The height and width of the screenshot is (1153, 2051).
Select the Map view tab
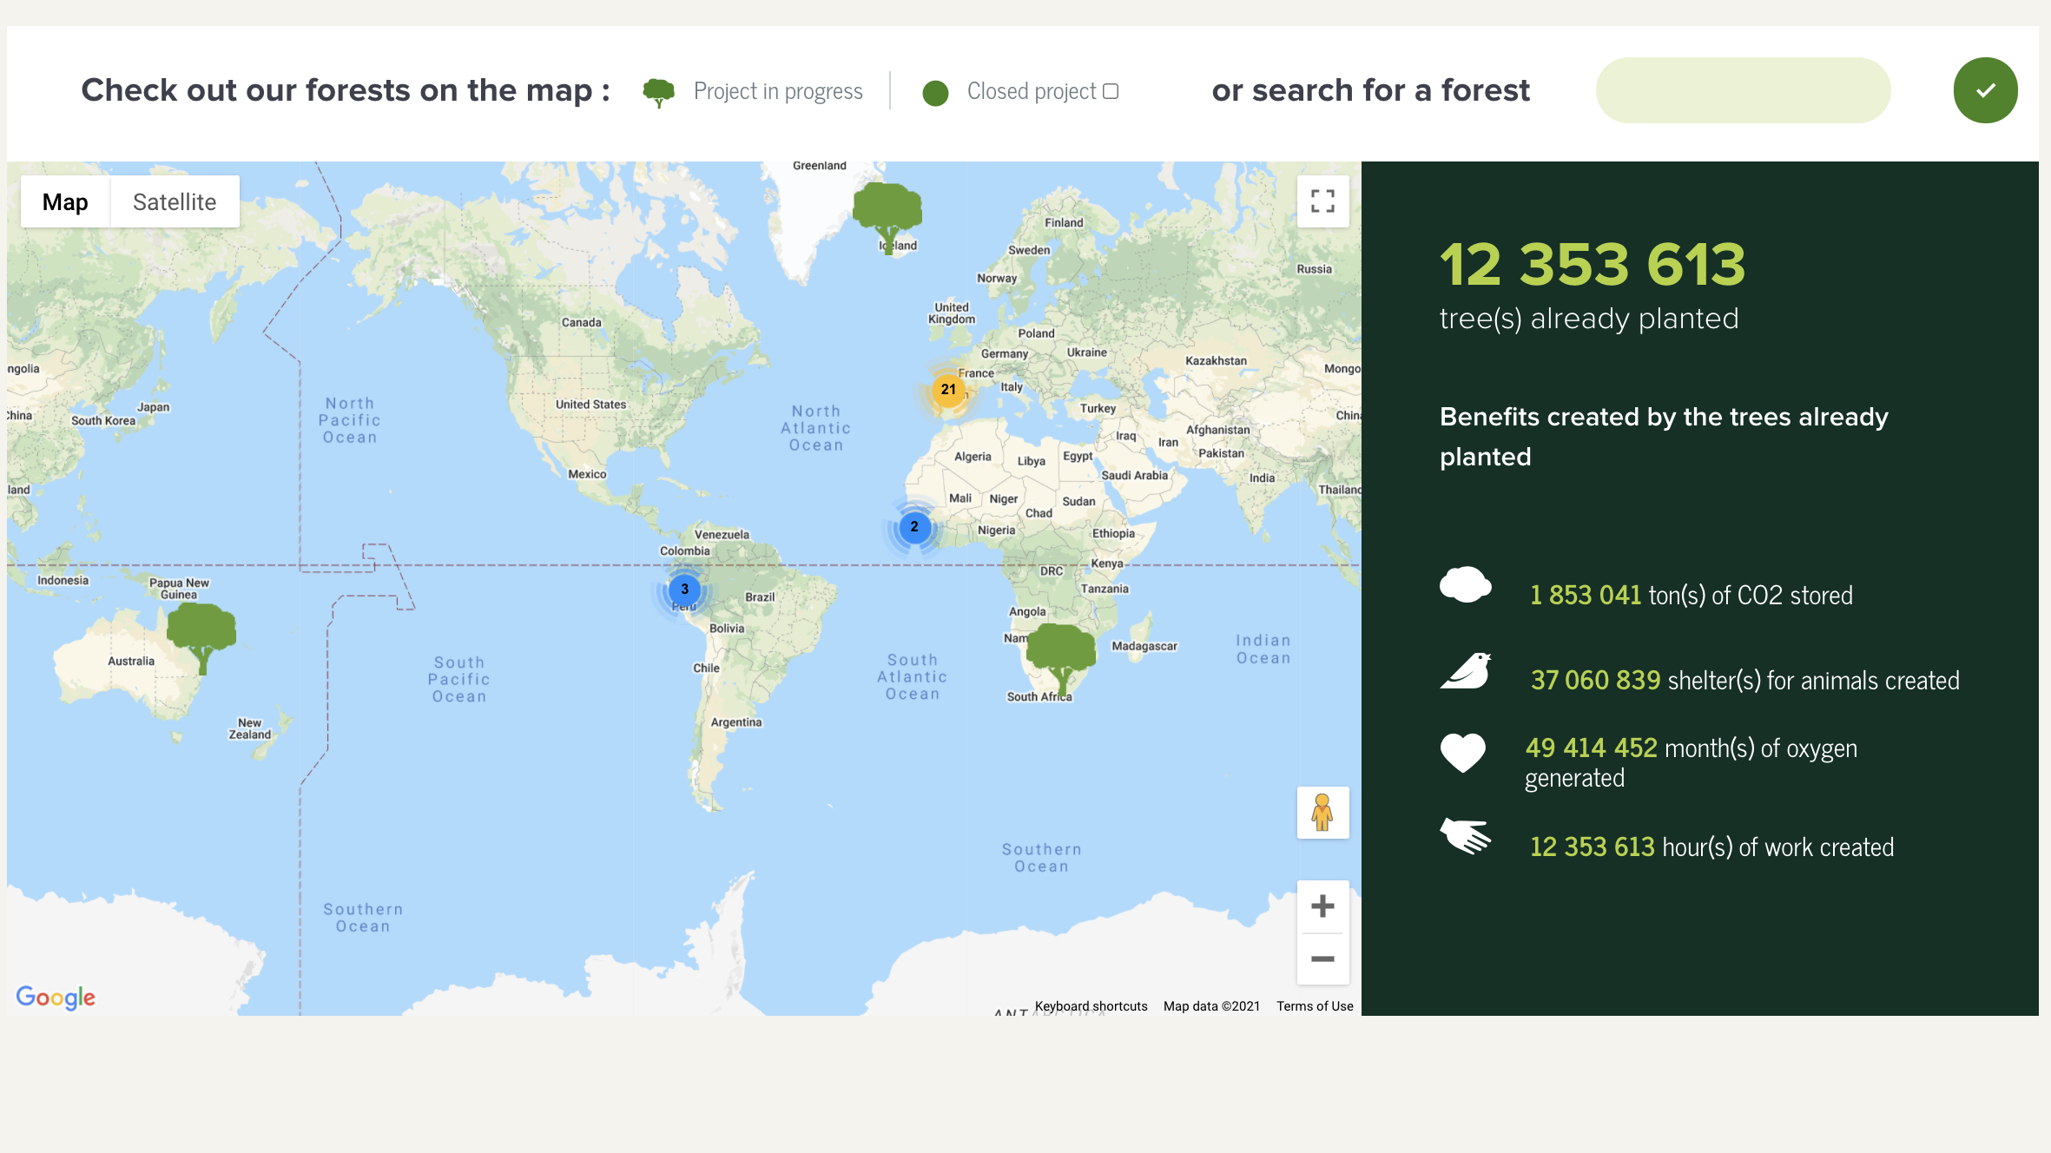tap(65, 201)
